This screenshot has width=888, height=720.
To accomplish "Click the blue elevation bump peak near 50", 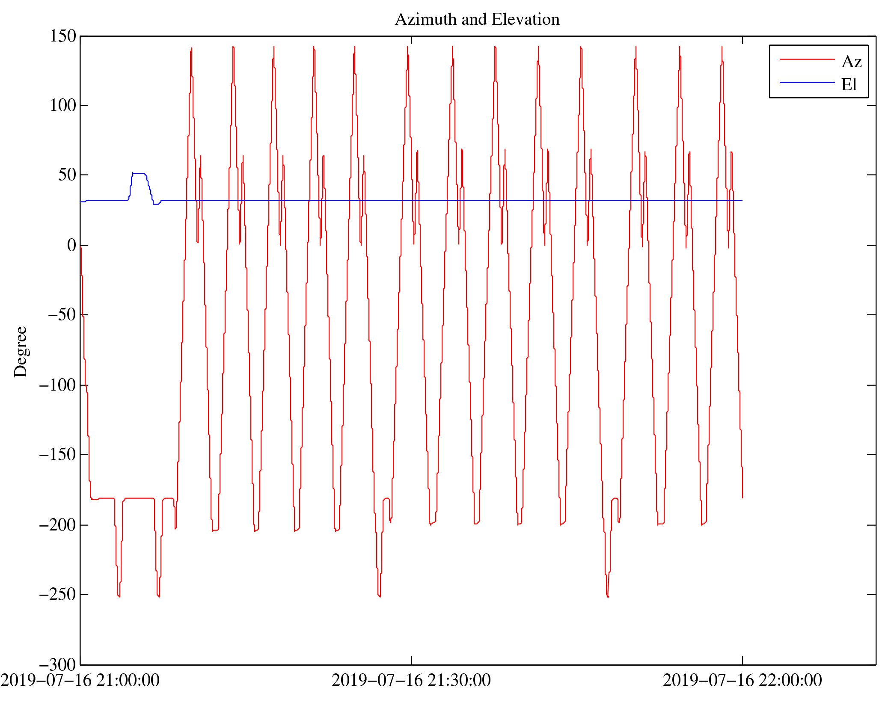I will (x=139, y=174).
